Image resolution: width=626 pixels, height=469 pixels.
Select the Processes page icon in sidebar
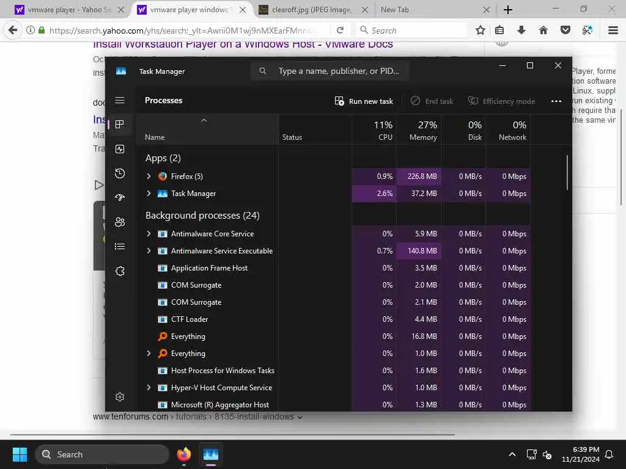tap(119, 125)
